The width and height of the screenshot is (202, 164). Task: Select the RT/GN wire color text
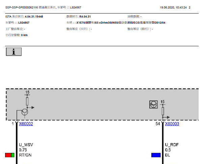[25, 155]
